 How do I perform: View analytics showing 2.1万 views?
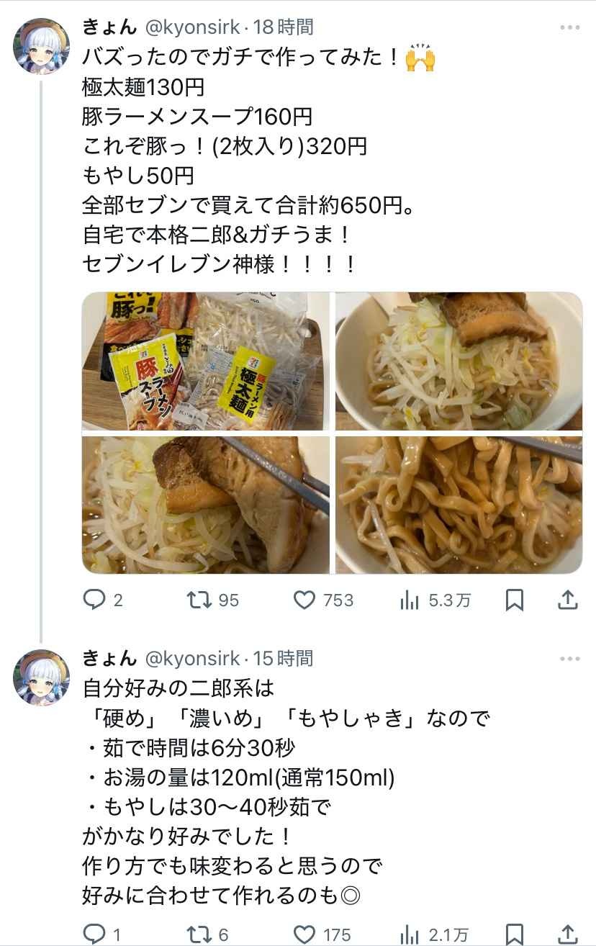pos(435,934)
